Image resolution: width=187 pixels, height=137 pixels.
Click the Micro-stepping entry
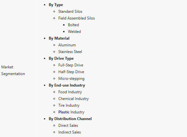(72, 79)
